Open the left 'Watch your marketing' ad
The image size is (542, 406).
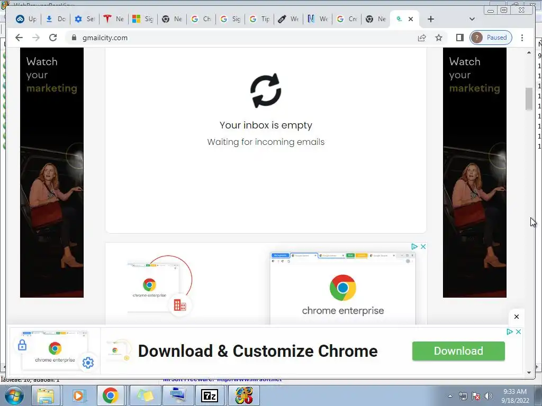point(52,173)
